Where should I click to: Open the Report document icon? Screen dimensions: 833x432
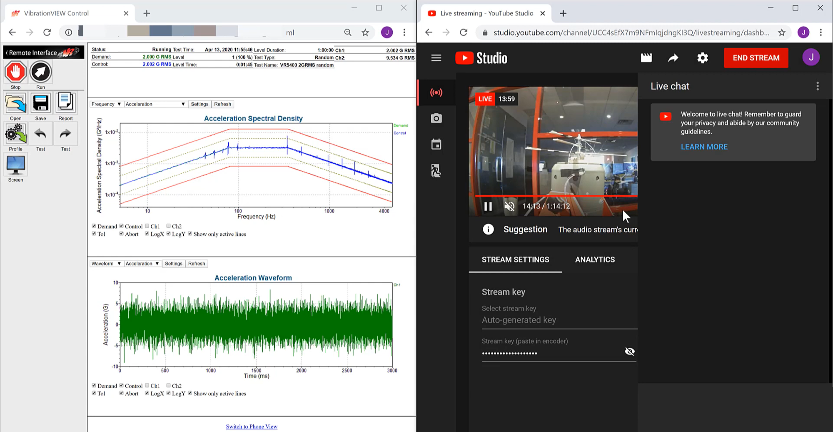pyautogui.click(x=65, y=103)
